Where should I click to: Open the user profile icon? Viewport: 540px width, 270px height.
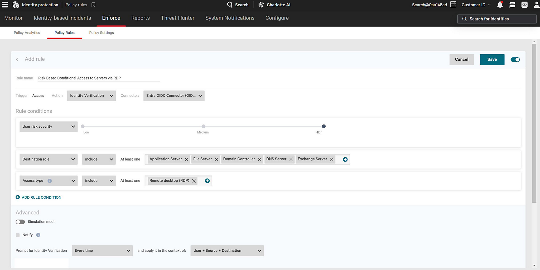536,4
